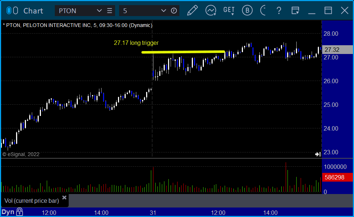Remove the Vol study with the X
Image resolution: width=354 pixels, height=217 pixels.
tap(64, 197)
